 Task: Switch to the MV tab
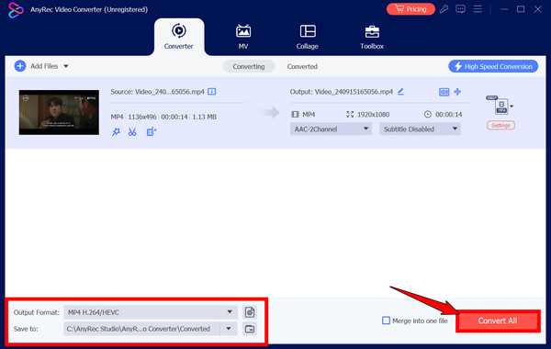pos(243,37)
